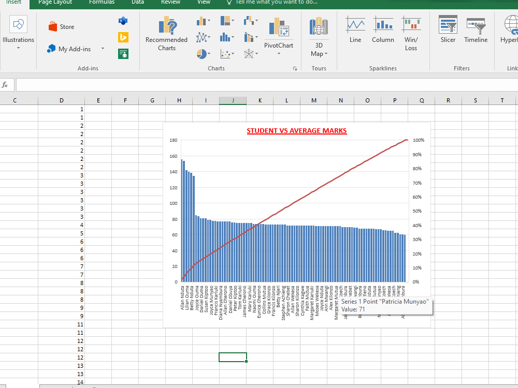Open the Bing Maps add-in
This screenshot has height=388, width=518.
coord(123,37)
